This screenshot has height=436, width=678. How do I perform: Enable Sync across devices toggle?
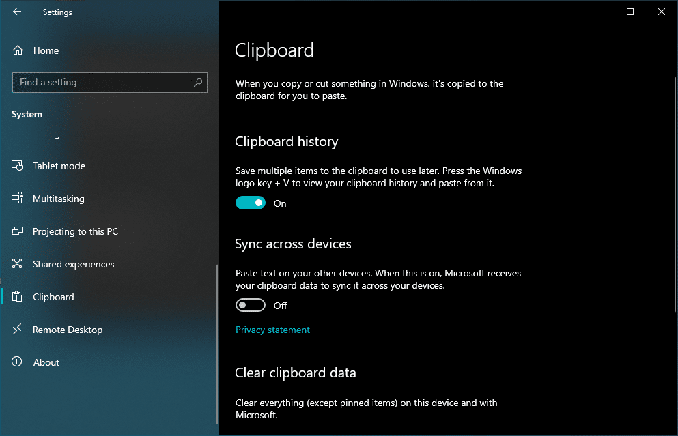250,304
